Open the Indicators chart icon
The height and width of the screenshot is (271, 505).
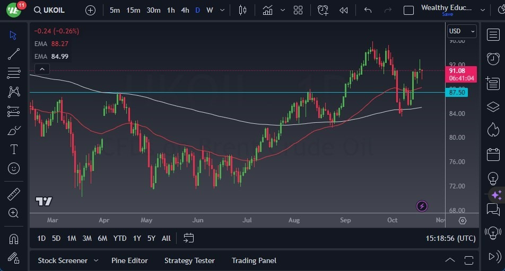[267, 10]
